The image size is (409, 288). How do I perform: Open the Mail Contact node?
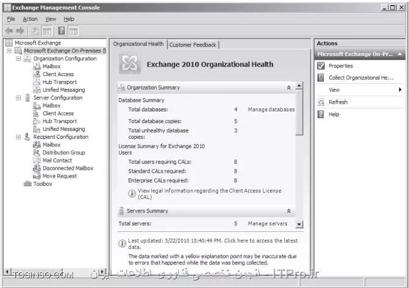[57, 160]
